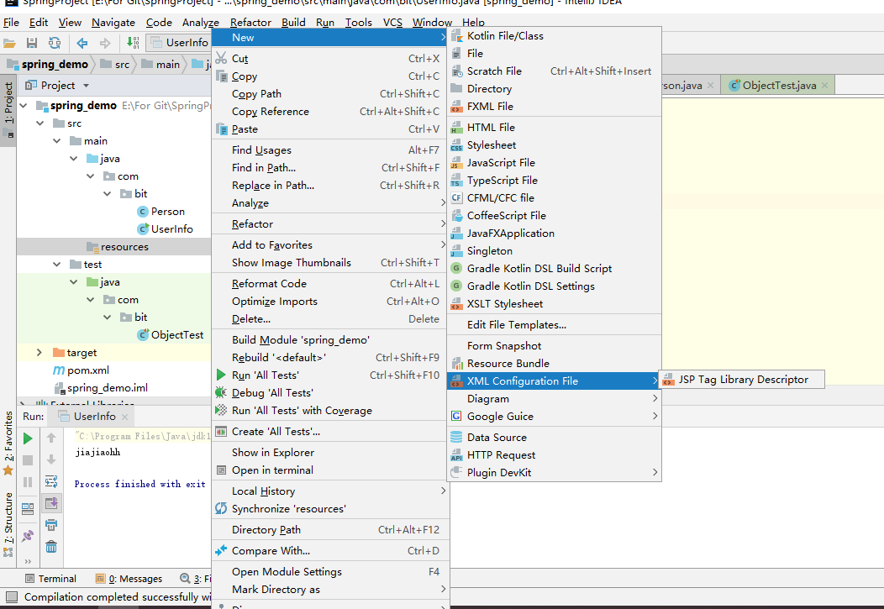Click Compare With... in context menu
Viewport: 884px width, 609px height.
click(330, 550)
